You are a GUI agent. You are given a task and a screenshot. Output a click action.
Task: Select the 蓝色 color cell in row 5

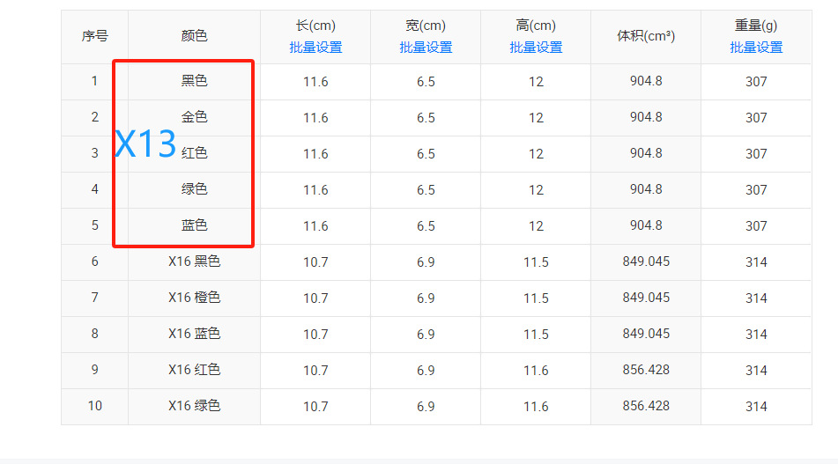[x=194, y=225]
